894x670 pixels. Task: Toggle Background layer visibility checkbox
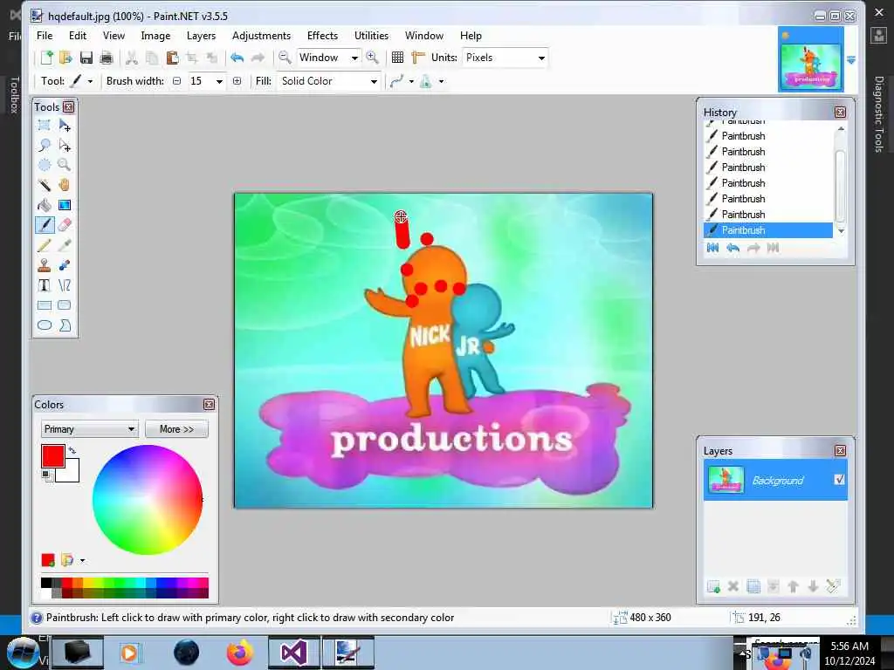click(x=839, y=480)
